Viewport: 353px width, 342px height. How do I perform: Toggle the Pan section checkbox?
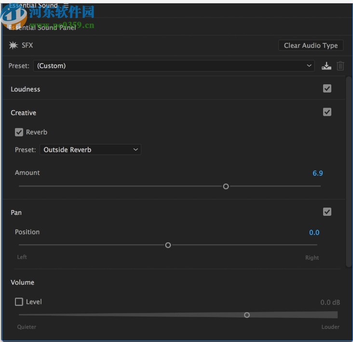(327, 212)
